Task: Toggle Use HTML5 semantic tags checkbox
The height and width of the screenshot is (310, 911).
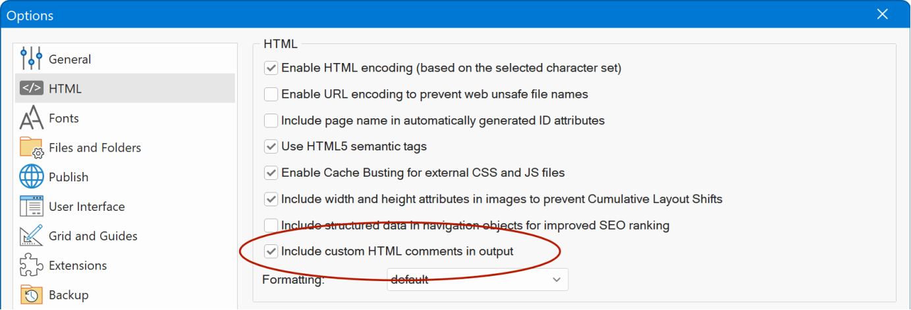Action: point(271,146)
